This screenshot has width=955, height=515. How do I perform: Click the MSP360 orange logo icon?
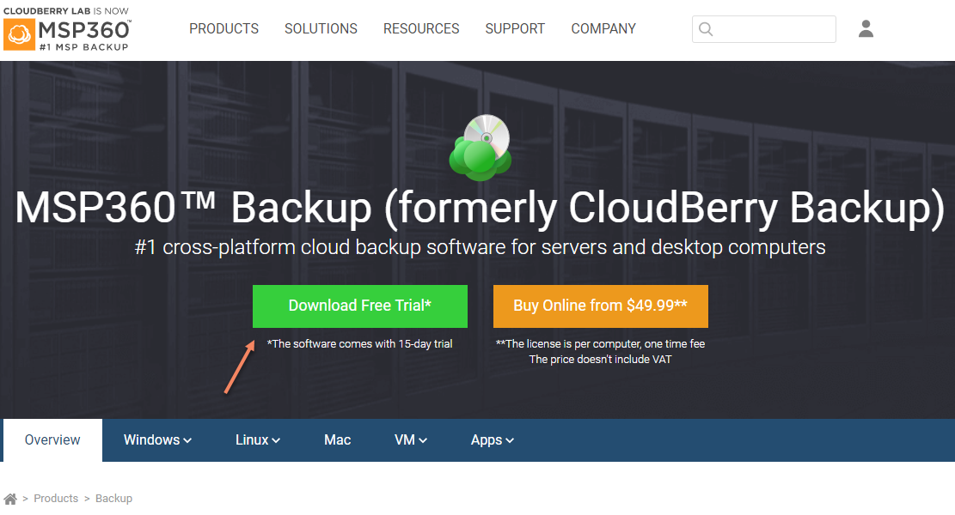(x=19, y=34)
